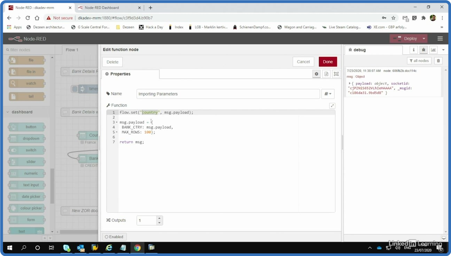
Task: Open the Deploy options dropdown arrow
Action: [x=424, y=39]
